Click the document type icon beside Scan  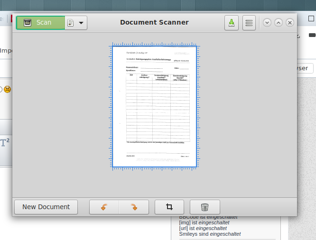71,23
